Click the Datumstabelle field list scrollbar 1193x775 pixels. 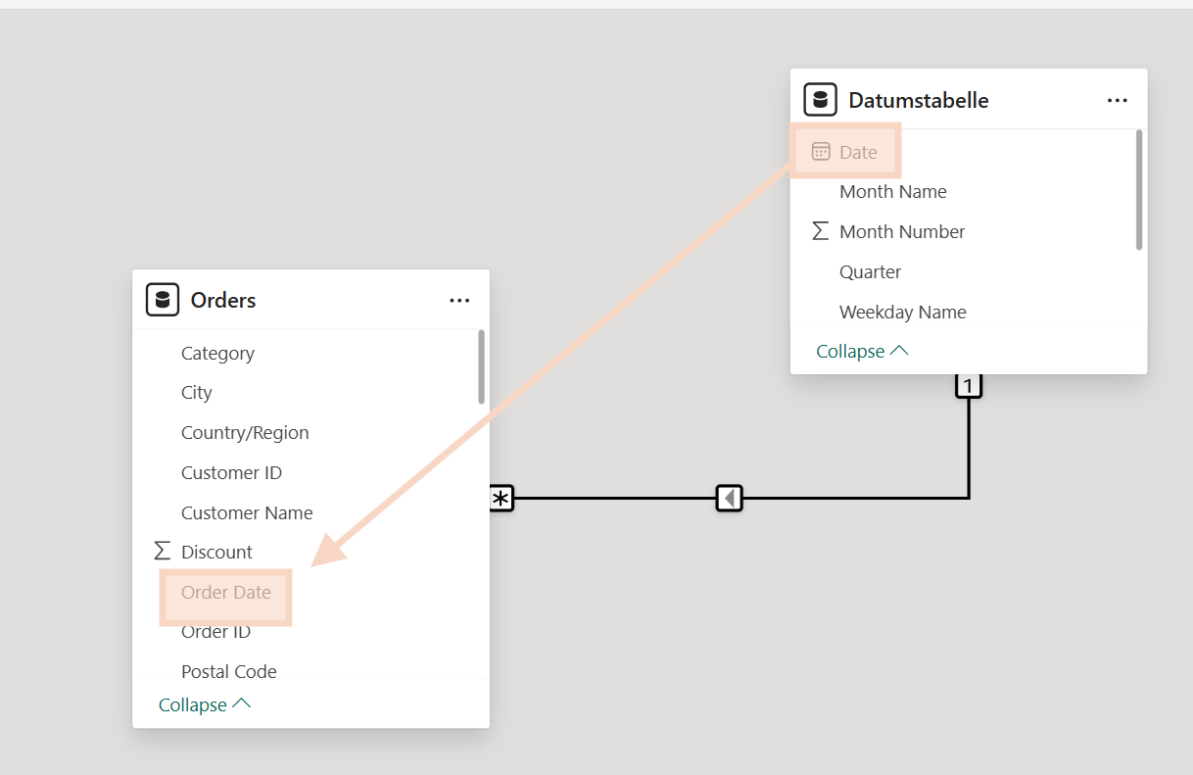[x=1139, y=190]
